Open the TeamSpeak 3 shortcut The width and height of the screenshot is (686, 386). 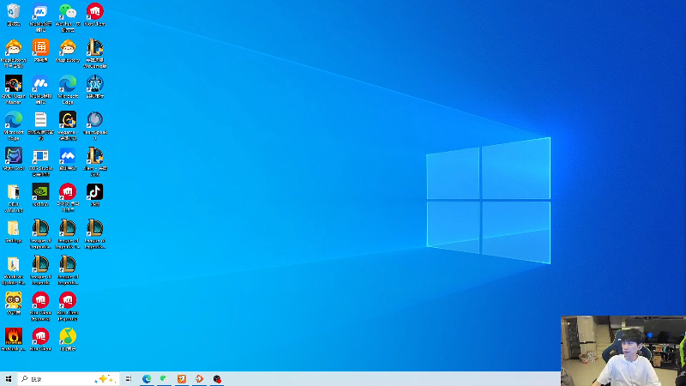pos(95,119)
